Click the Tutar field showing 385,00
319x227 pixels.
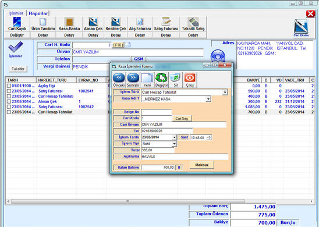coord(158,150)
